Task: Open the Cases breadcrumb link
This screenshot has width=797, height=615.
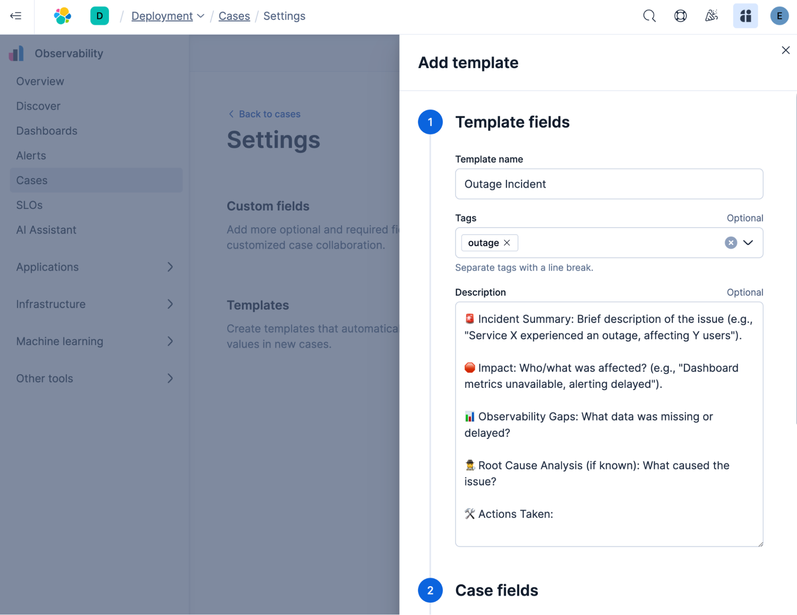Action: point(234,16)
